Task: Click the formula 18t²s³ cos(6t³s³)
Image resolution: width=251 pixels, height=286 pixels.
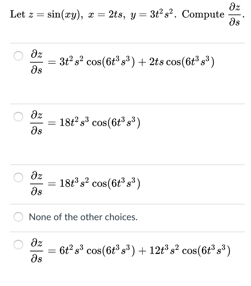Action: click(100, 122)
